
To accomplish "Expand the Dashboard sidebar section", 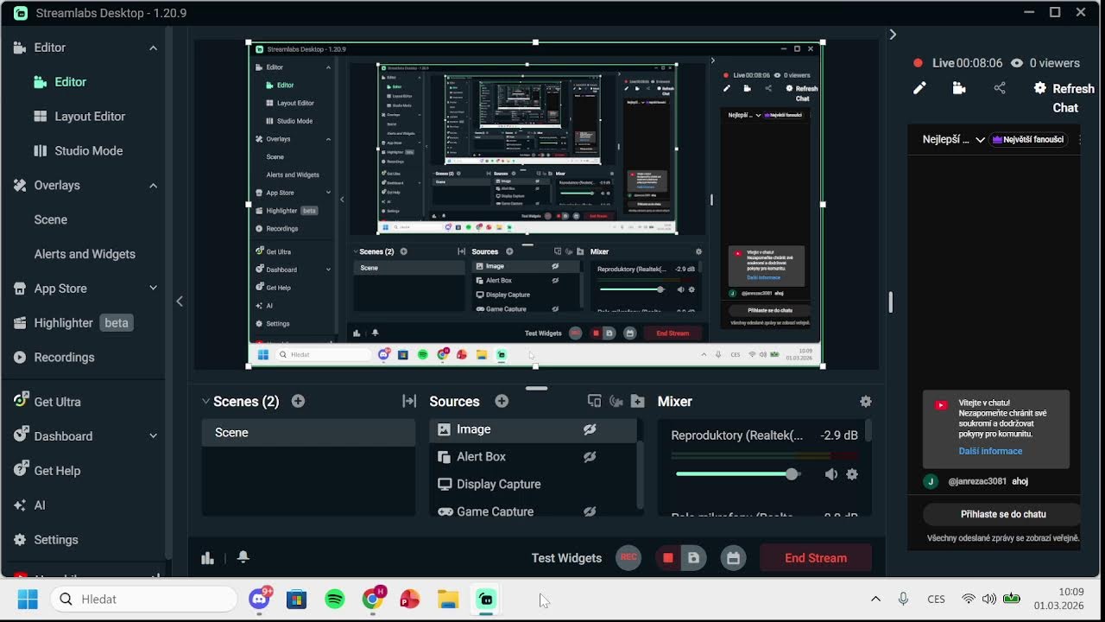I will [x=153, y=436].
